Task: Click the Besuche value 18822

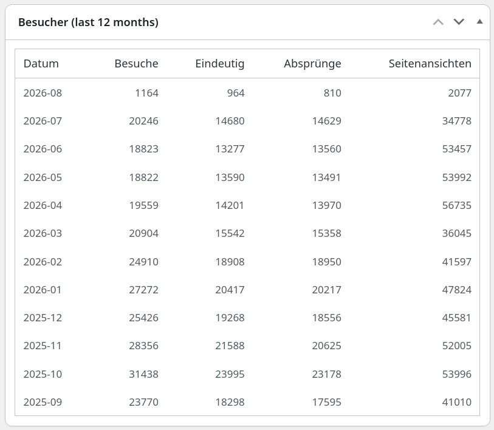Action: point(143,177)
